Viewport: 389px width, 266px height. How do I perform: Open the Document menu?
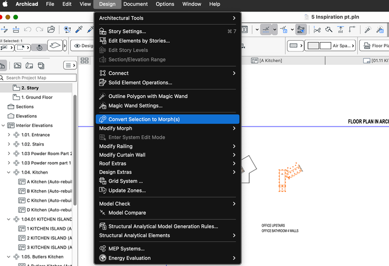136,4
